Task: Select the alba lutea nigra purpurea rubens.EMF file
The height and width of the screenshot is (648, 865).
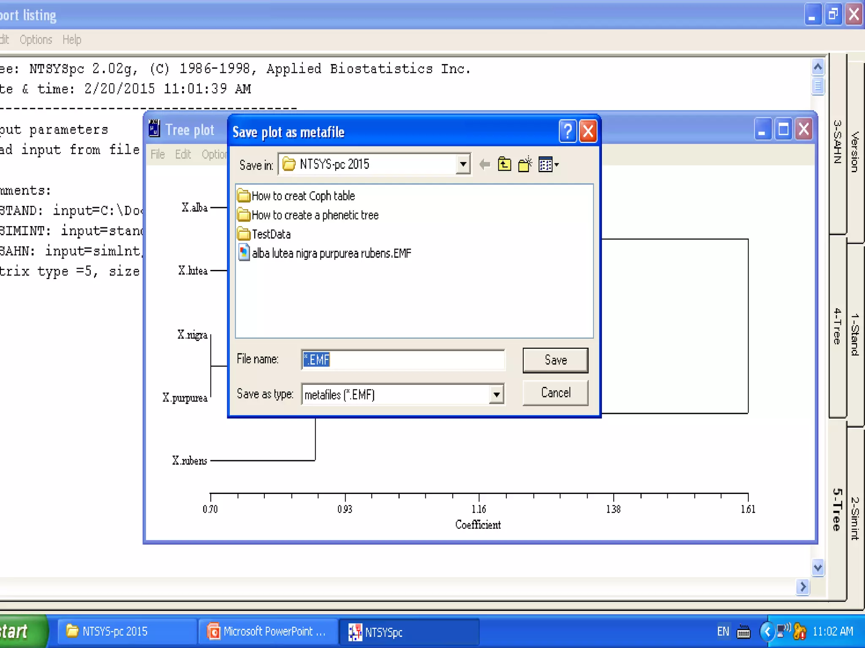Action: tap(331, 253)
